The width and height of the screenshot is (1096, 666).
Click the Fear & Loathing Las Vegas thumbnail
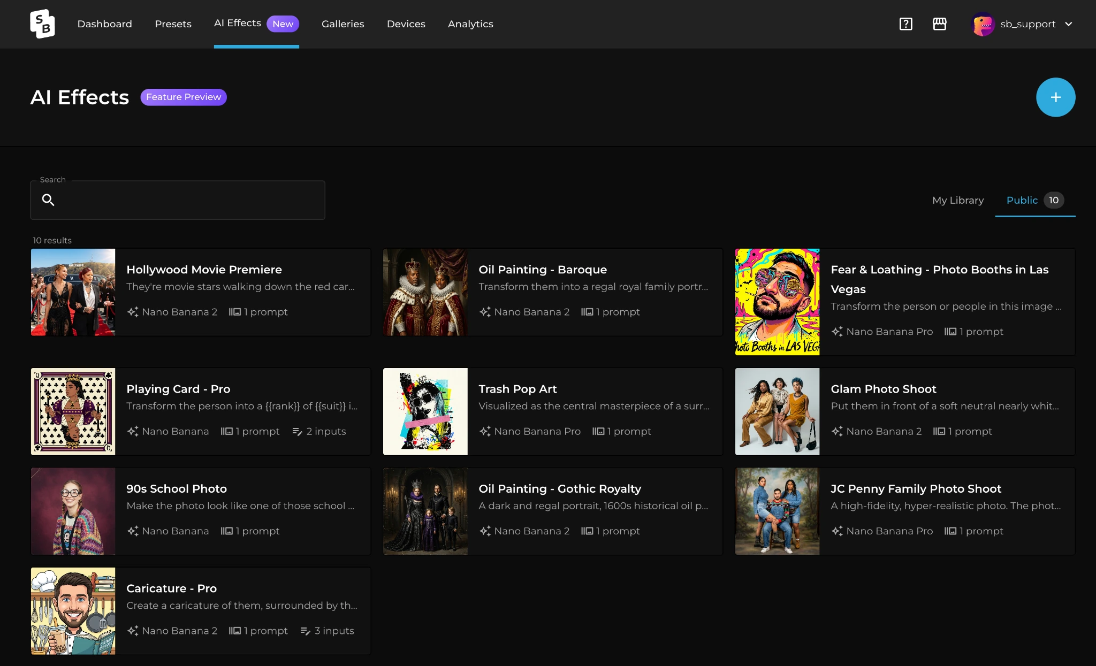tap(777, 302)
